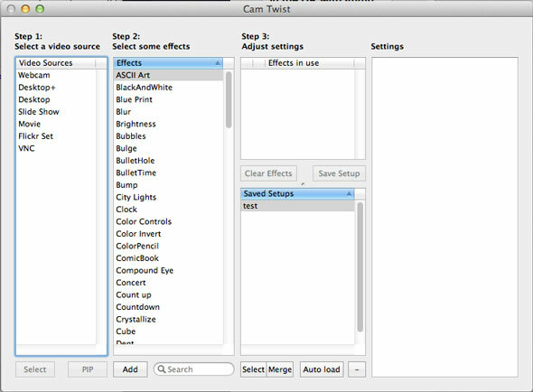Choose Color Invert effect
Image resolution: width=533 pixels, height=392 pixels.
pyautogui.click(x=168, y=234)
